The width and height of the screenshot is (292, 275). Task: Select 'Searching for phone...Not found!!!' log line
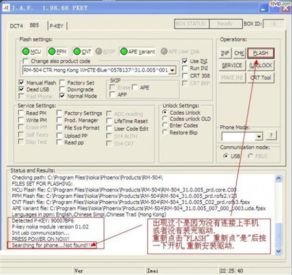tap(52, 245)
